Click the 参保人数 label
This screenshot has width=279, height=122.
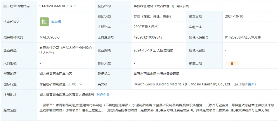point(104,63)
